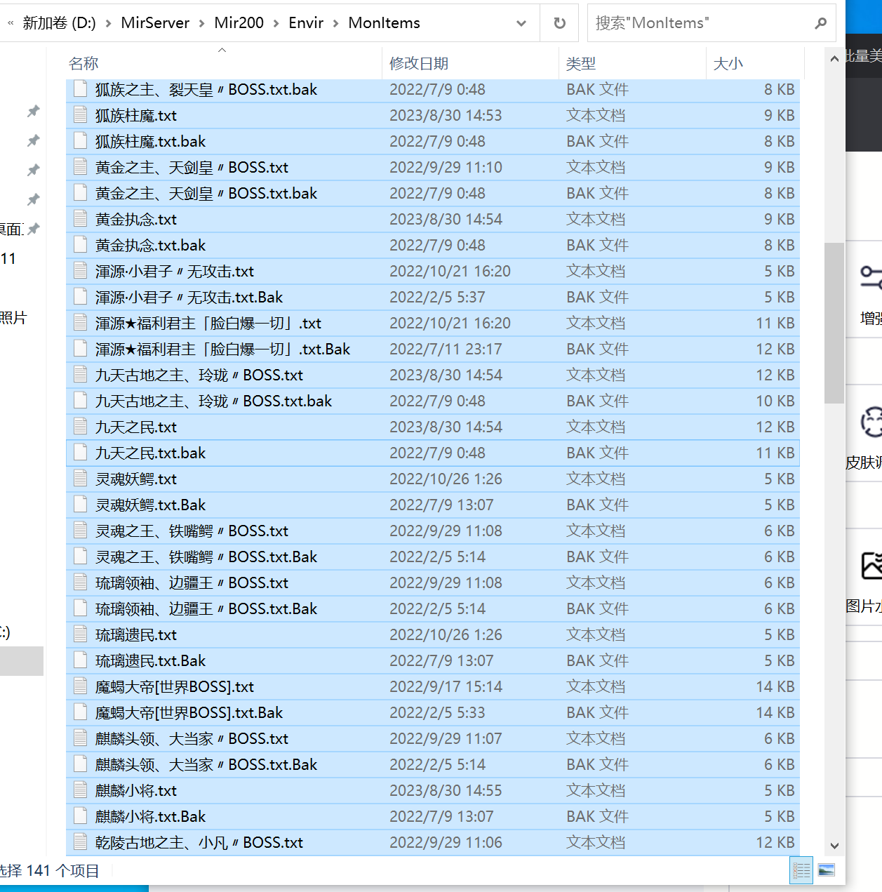
Task: Click the 皮肤 icon in the background window
Action: tap(871, 422)
